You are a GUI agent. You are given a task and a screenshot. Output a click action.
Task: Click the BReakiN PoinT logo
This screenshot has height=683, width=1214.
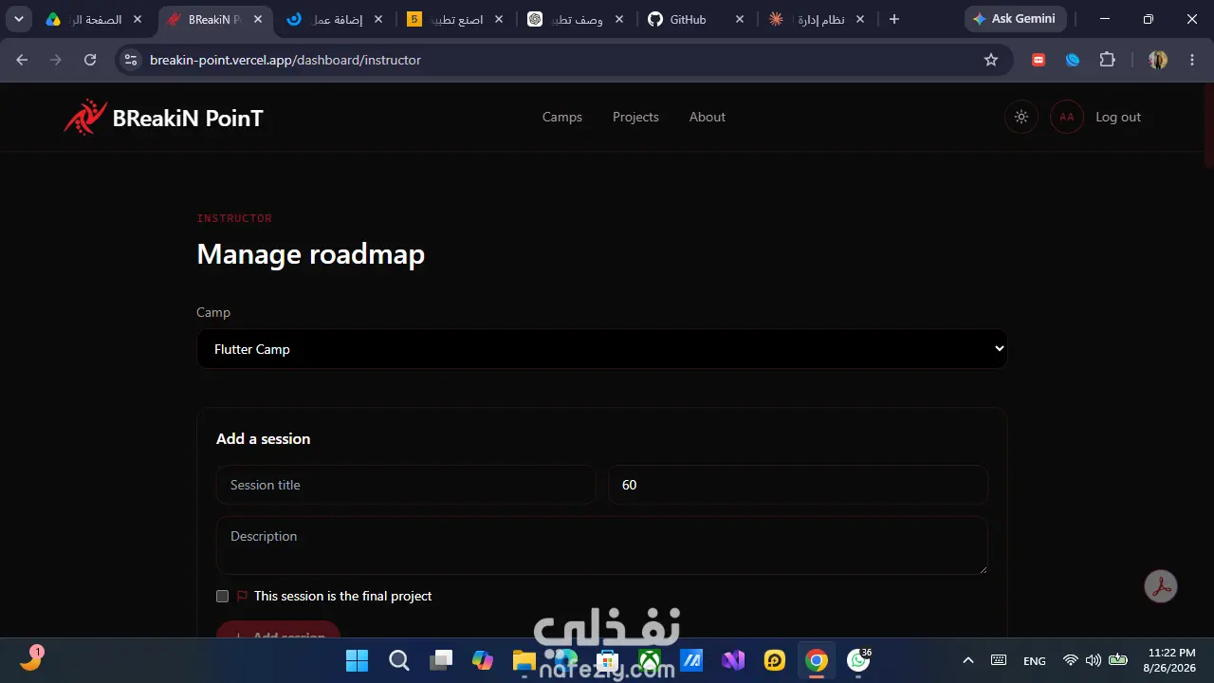point(163,118)
